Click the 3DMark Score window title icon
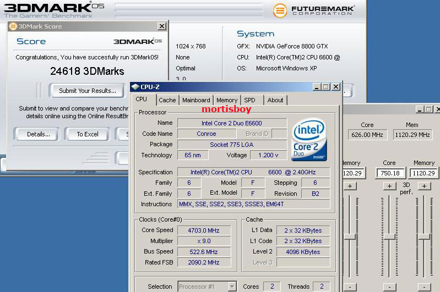Image resolution: width=440 pixels, height=292 pixels. point(13,26)
